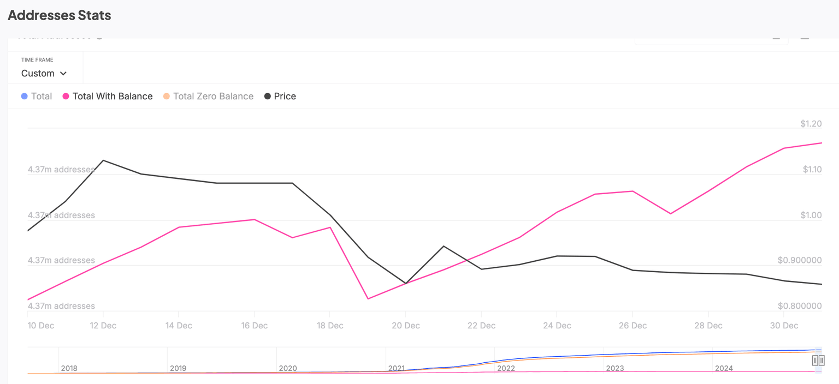Image resolution: width=839 pixels, height=384 pixels.
Task: Click 2023 on the mini chart timeline
Action: (x=615, y=368)
